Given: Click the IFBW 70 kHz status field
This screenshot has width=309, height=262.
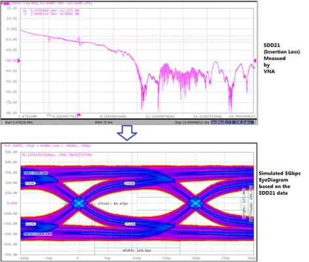Looking at the screenshot, I should (103, 122).
